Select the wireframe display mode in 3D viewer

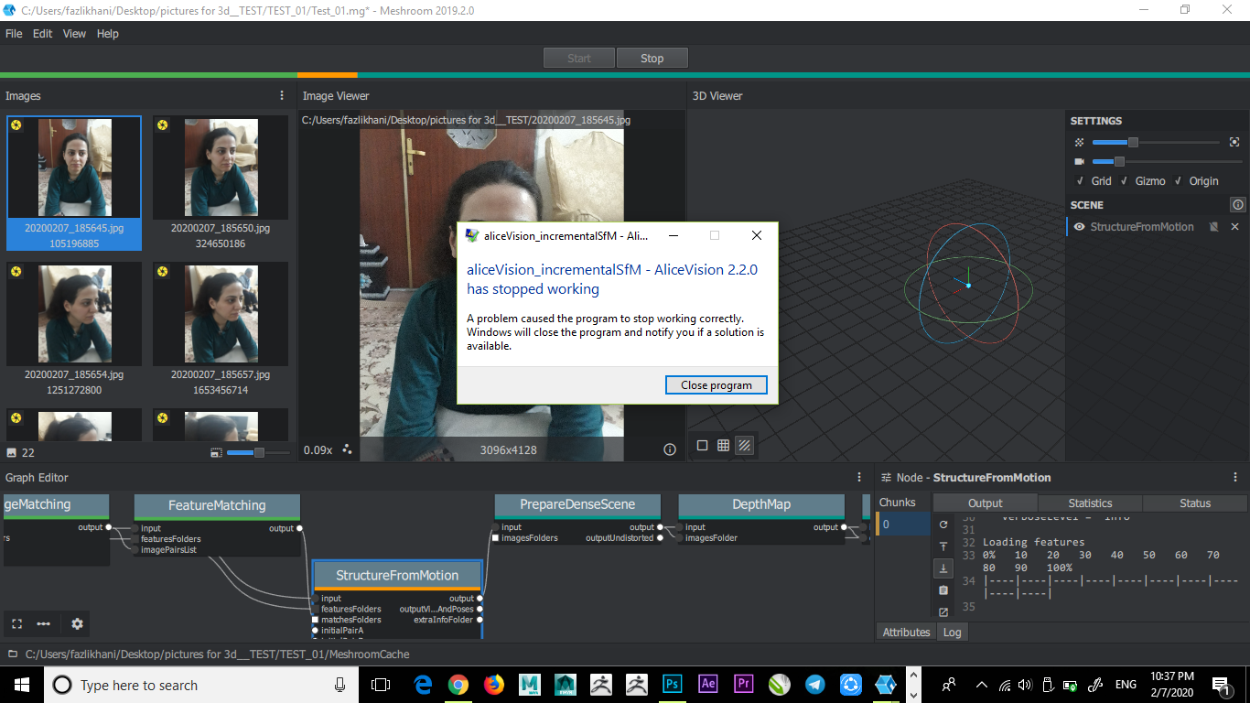tap(745, 446)
